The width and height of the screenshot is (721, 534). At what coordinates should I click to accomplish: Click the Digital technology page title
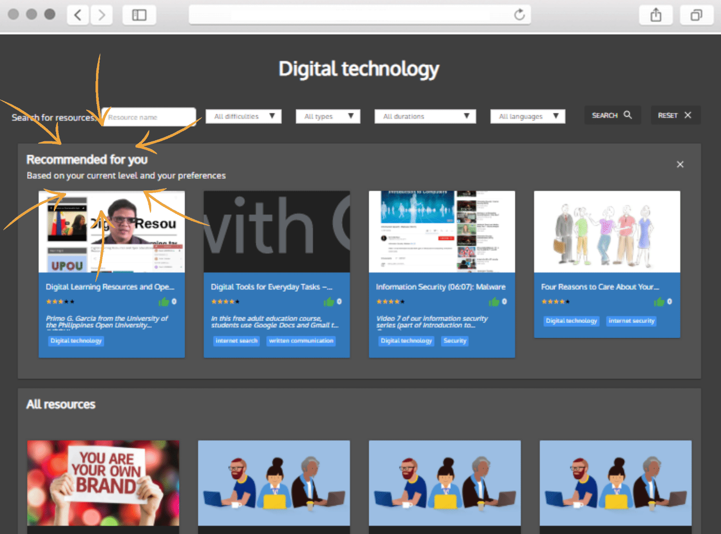pos(359,69)
